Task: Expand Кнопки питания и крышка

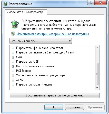Action: click(x=13, y=66)
